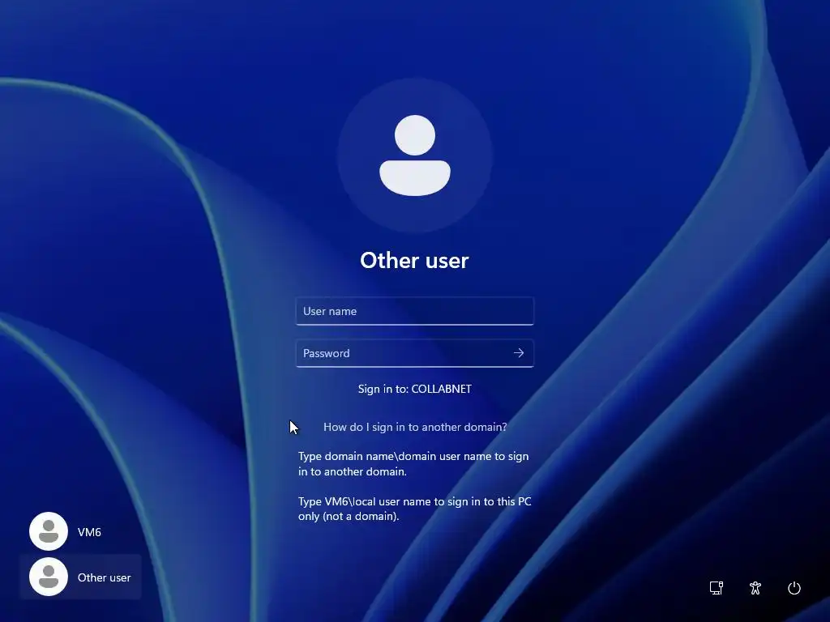
Task: Click the User name input field
Action: click(414, 311)
